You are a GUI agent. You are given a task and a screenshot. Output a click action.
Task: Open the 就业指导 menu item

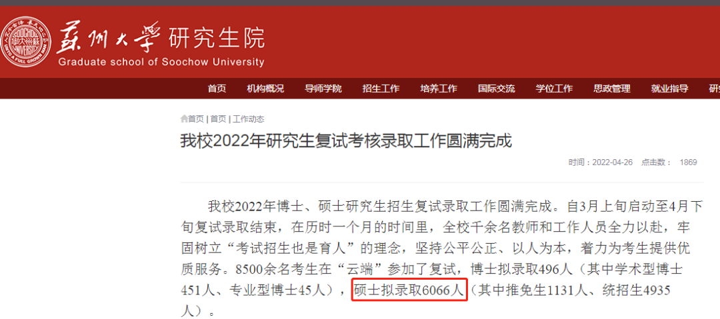[669, 89]
